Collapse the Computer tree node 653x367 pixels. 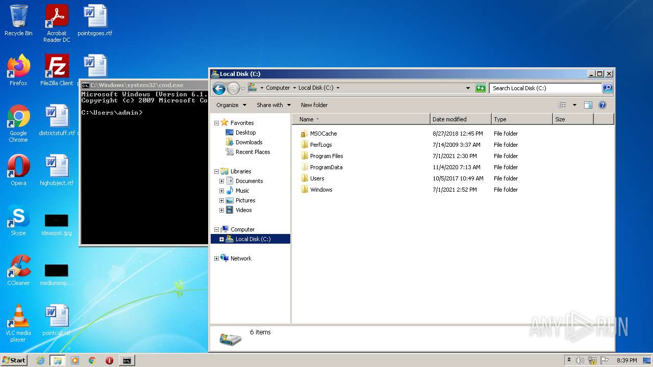point(216,229)
